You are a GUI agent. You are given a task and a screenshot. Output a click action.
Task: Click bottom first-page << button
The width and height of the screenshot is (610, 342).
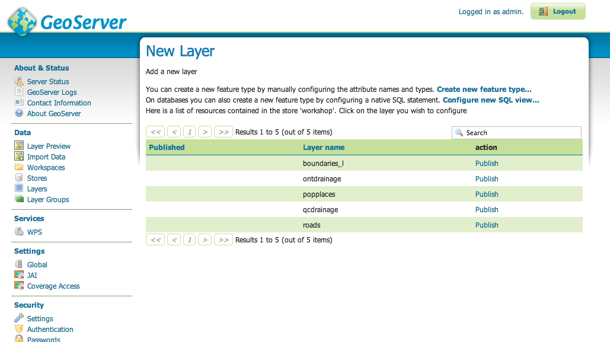(155, 239)
